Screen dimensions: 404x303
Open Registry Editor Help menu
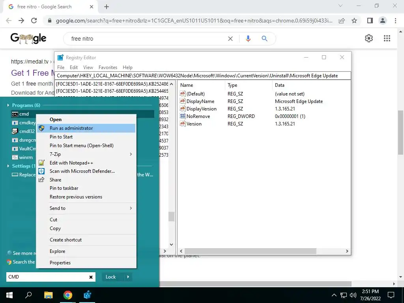coord(127,67)
